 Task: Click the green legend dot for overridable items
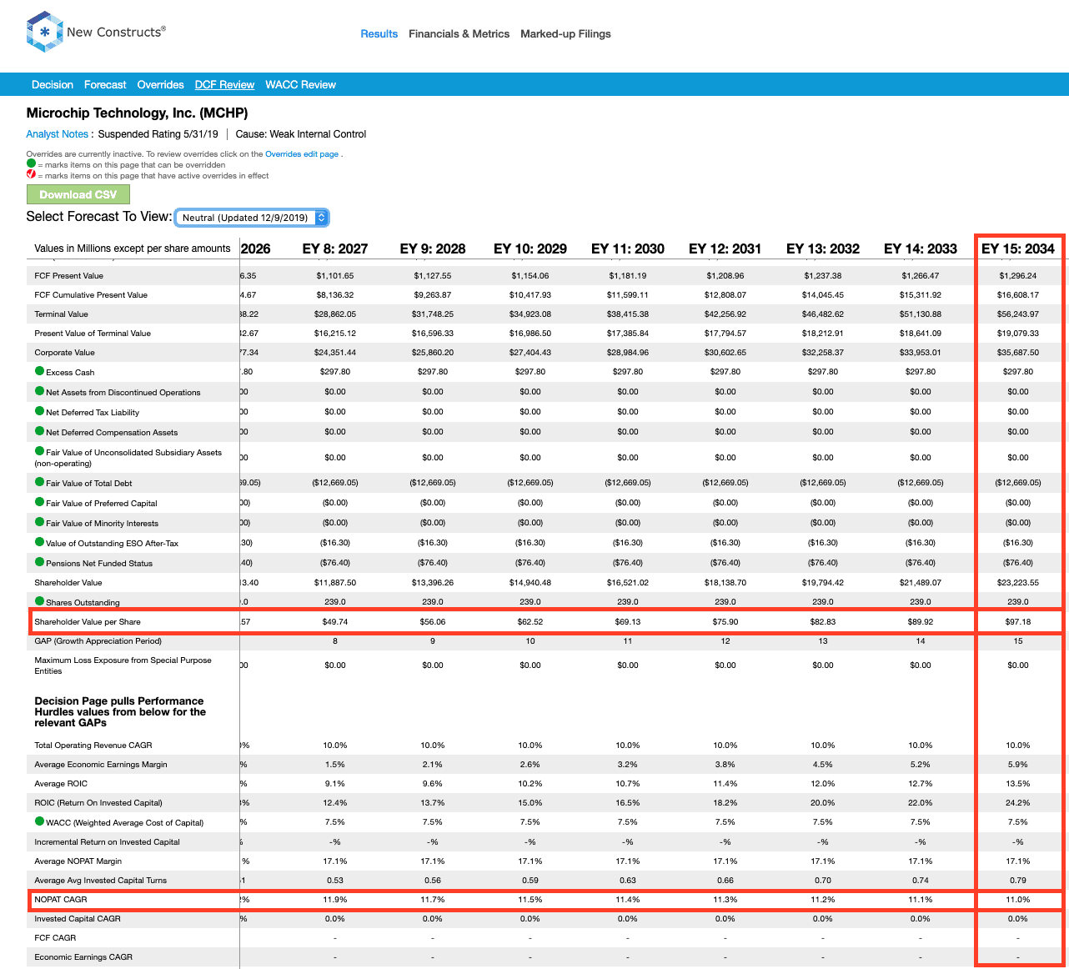pyautogui.click(x=32, y=164)
